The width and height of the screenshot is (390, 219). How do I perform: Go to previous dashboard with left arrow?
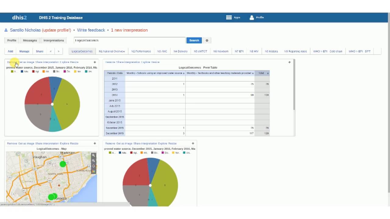pos(51,51)
